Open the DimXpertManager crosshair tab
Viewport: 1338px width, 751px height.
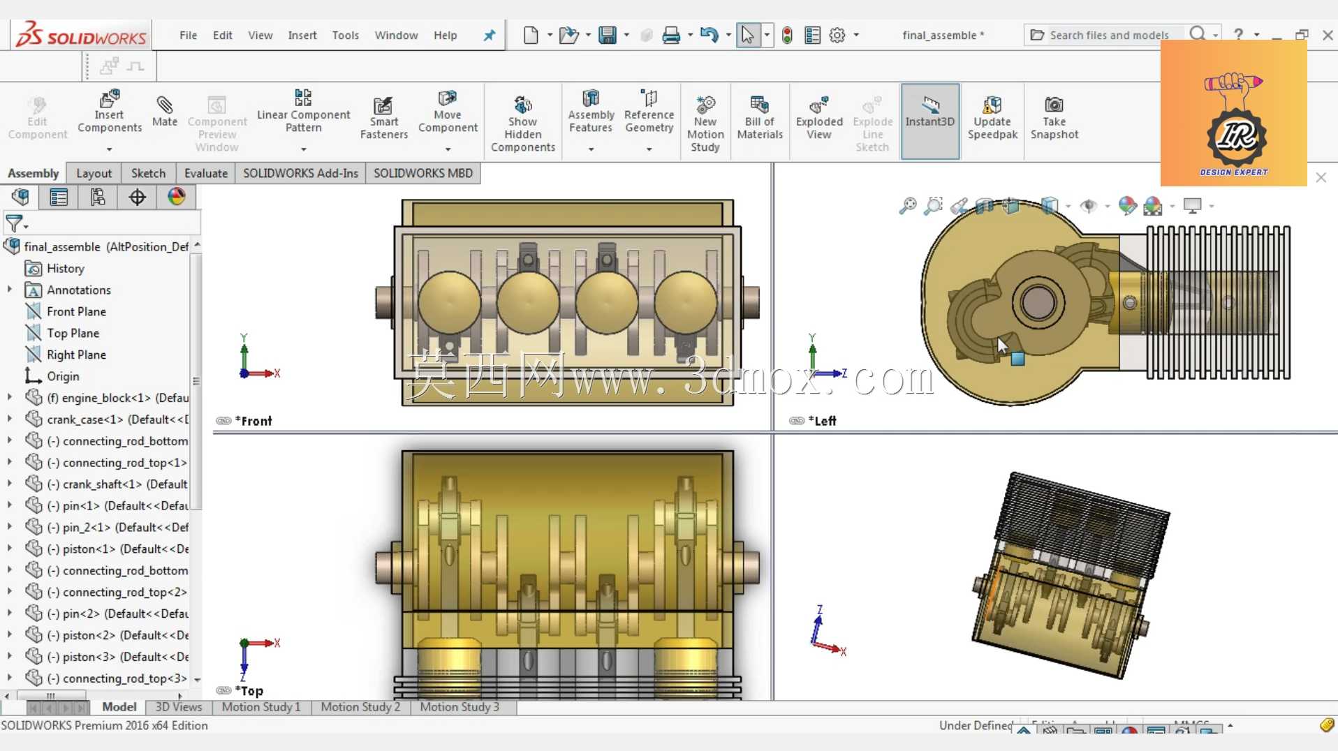pyautogui.click(x=137, y=198)
